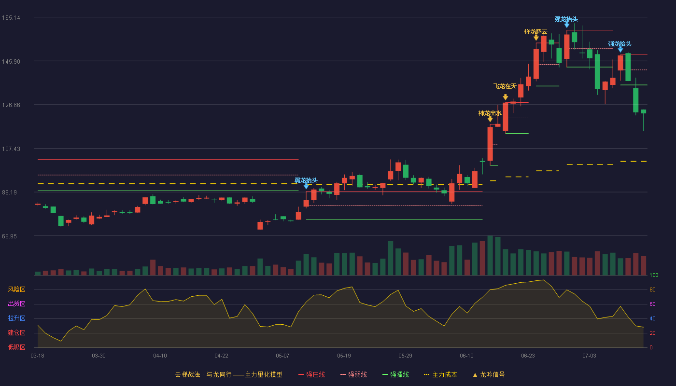Click the 飞龙在天 signal label

[505, 86]
